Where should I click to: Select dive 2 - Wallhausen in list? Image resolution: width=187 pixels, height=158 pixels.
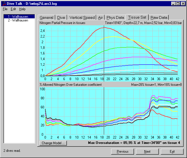(18, 20)
